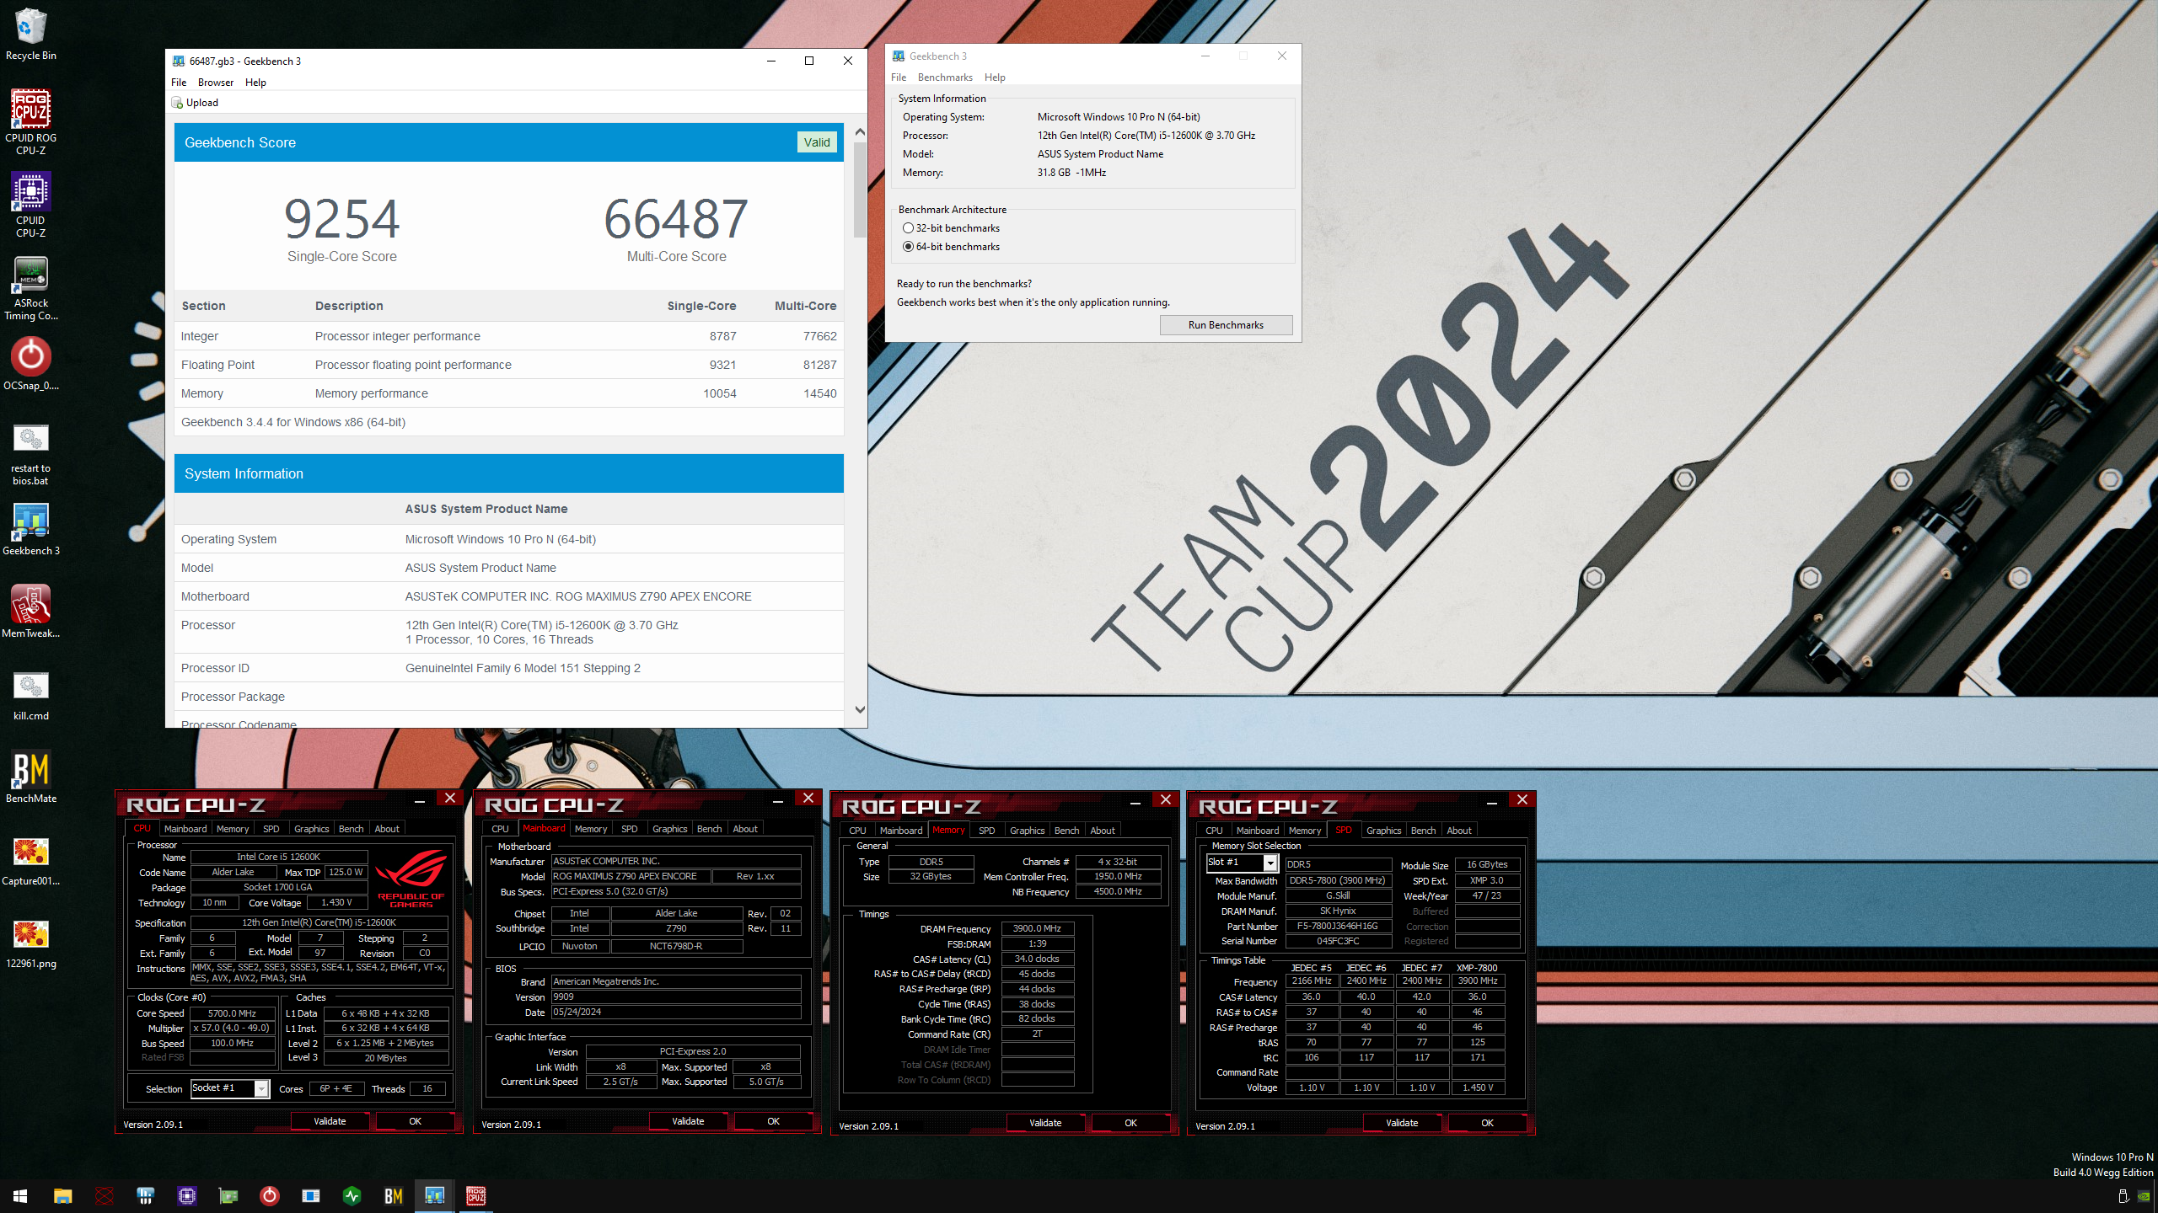
Task: Open the Recycle Bin desktop icon
Action: (31, 34)
